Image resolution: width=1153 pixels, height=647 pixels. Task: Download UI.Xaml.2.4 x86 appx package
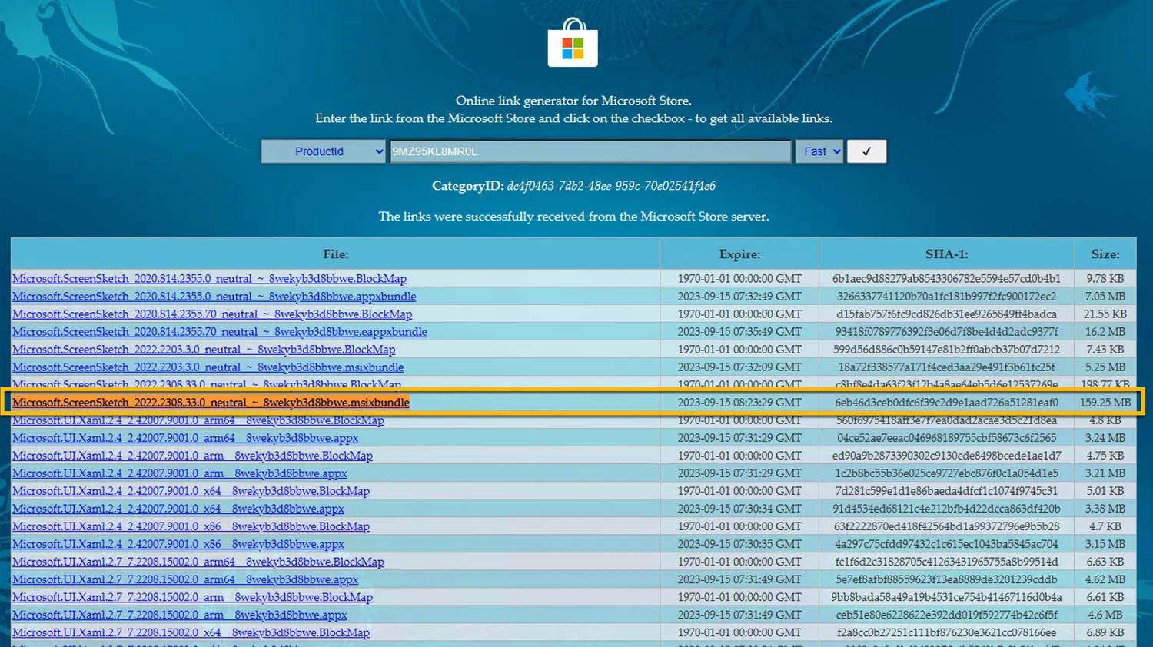point(178,544)
